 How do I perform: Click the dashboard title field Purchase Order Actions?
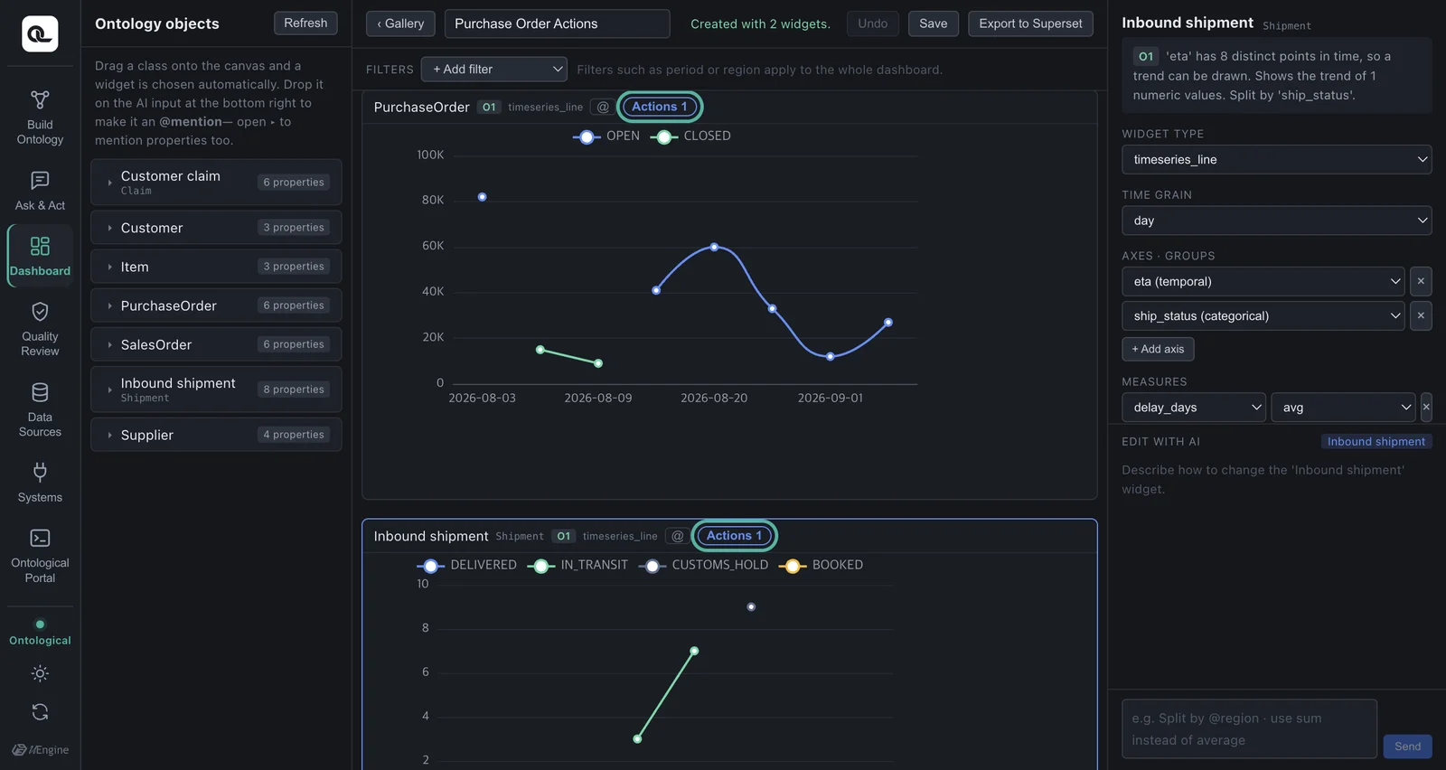(557, 23)
